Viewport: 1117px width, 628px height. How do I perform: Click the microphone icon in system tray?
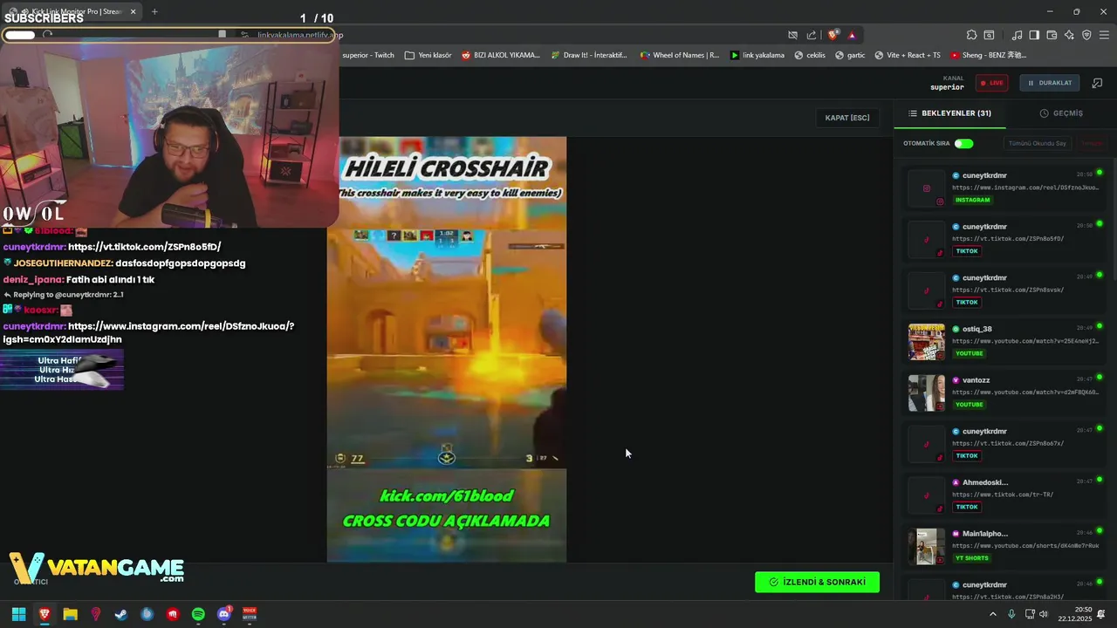tap(1011, 614)
